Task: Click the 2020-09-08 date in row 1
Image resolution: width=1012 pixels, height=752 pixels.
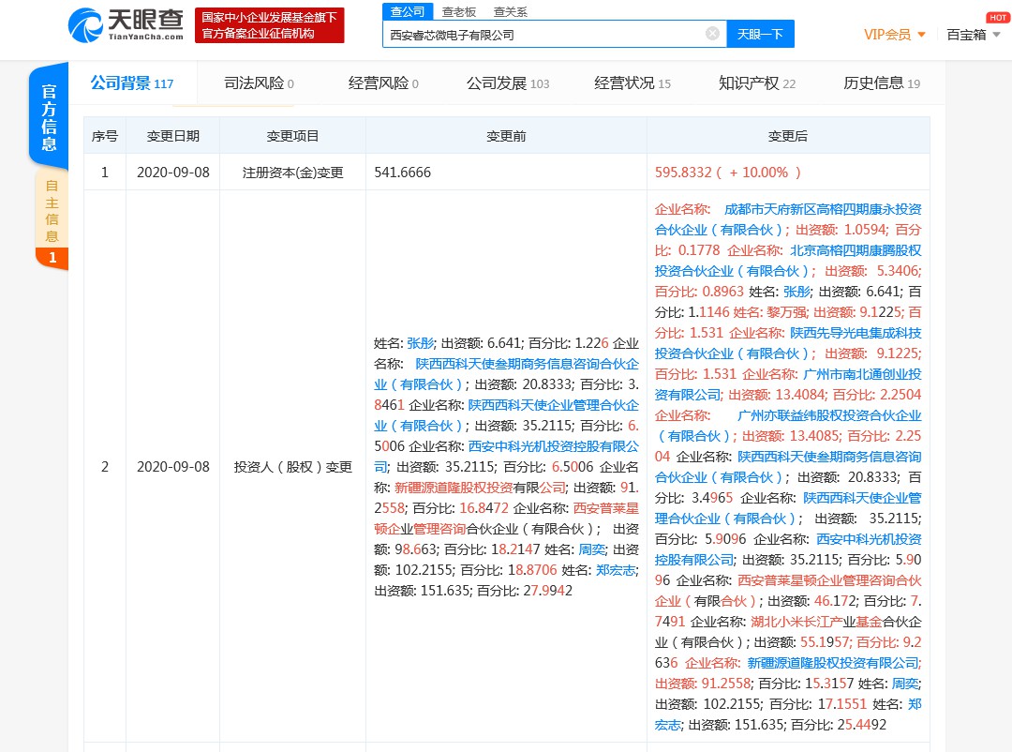Action: coord(173,173)
